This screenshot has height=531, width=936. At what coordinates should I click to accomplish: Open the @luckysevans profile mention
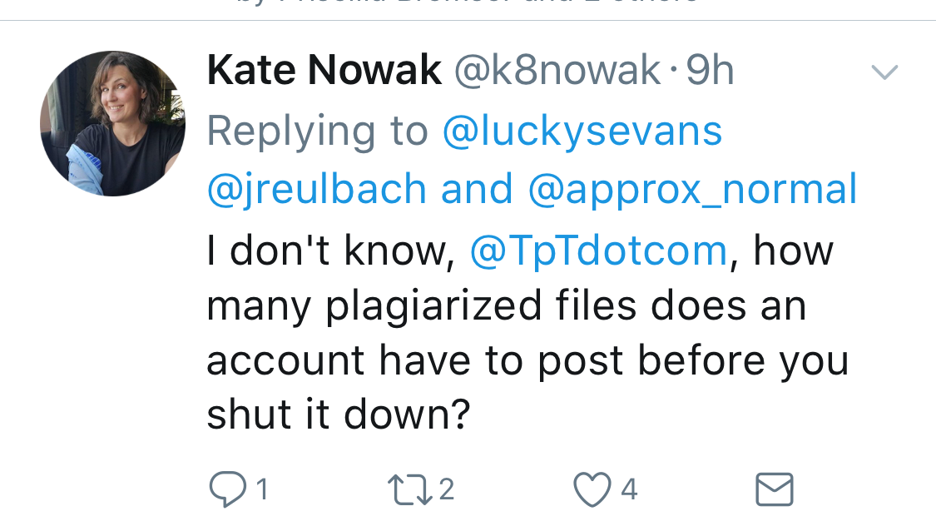click(582, 131)
